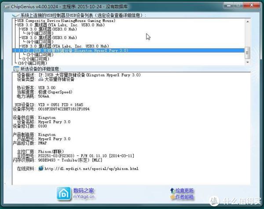Click the 98DE9493 - Toshiba flash ID line
Viewport: 264px width, 209px height.
(70, 160)
